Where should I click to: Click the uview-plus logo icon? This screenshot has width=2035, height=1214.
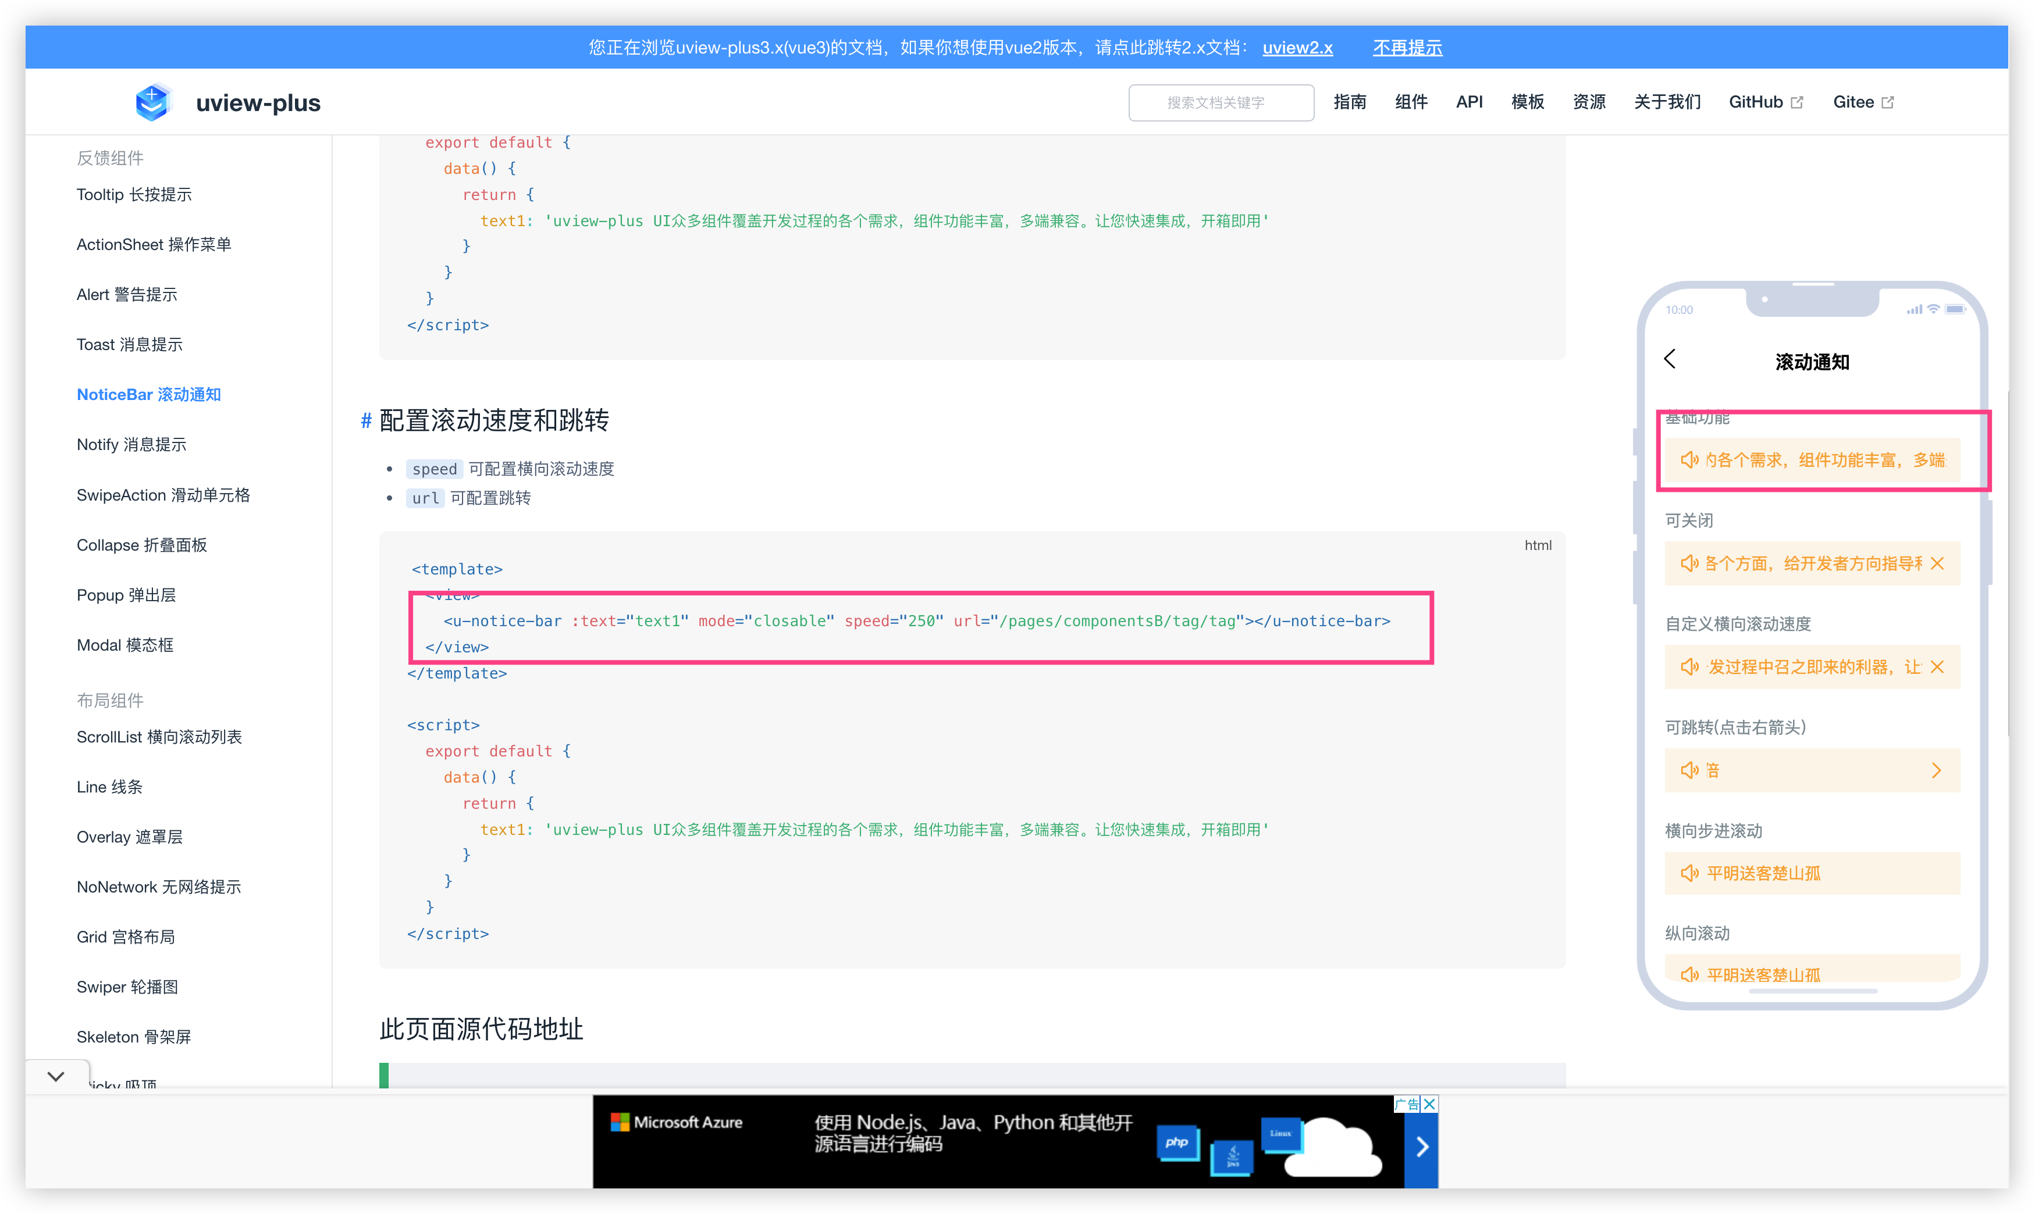[152, 102]
